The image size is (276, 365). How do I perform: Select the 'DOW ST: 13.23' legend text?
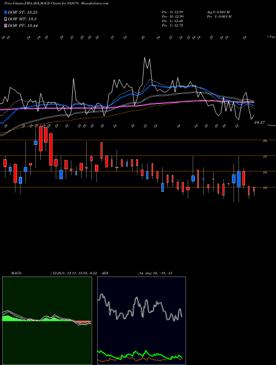pyautogui.click(x=23, y=12)
